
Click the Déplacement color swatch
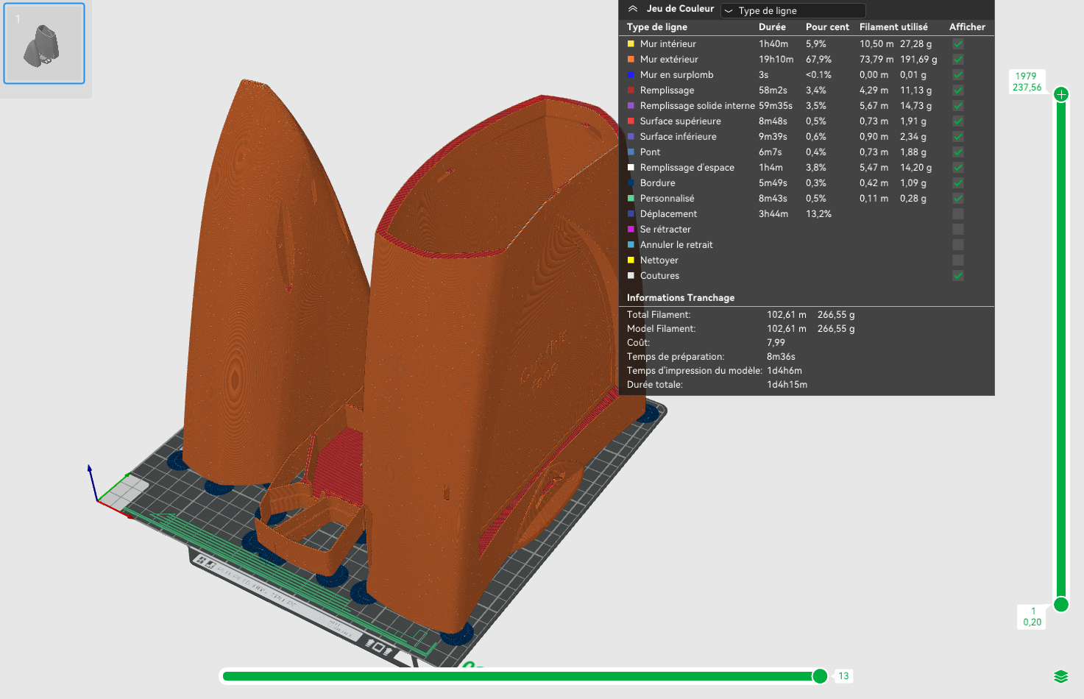(631, 214)
